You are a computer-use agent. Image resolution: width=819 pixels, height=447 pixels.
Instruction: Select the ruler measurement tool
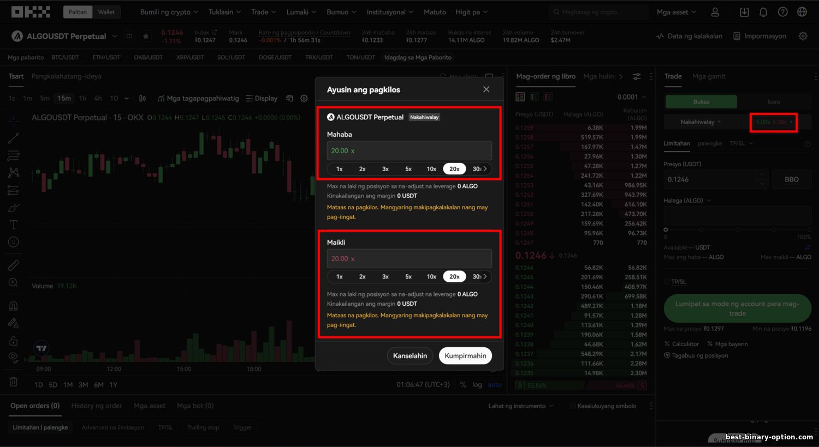click(x=14, y=265)
